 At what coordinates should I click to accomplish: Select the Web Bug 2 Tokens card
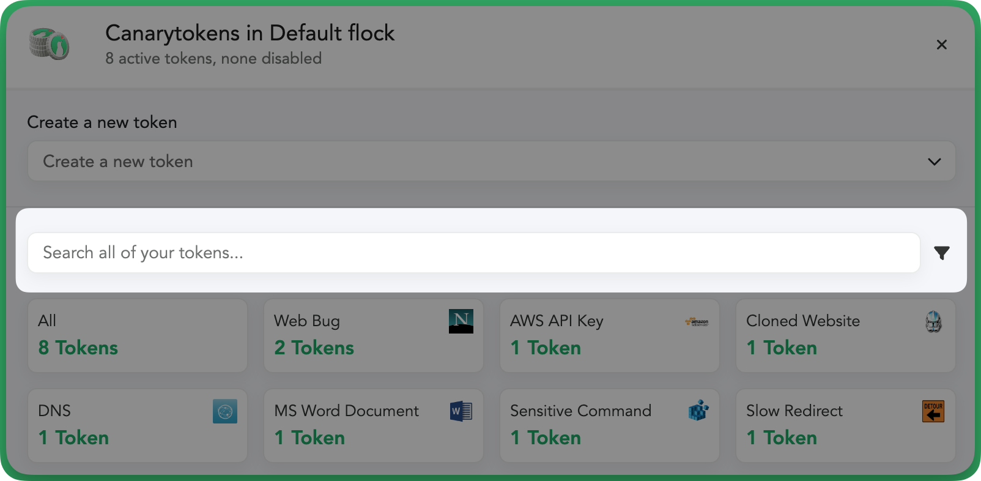374,335
